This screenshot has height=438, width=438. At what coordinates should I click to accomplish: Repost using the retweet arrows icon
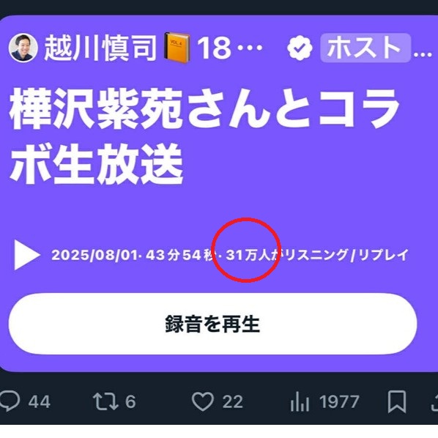pyautogui.click(x=105, y=401)
